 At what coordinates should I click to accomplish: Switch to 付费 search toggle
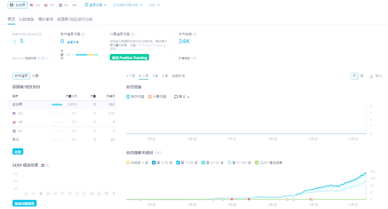pyautogui.click(x=35, y=76)
